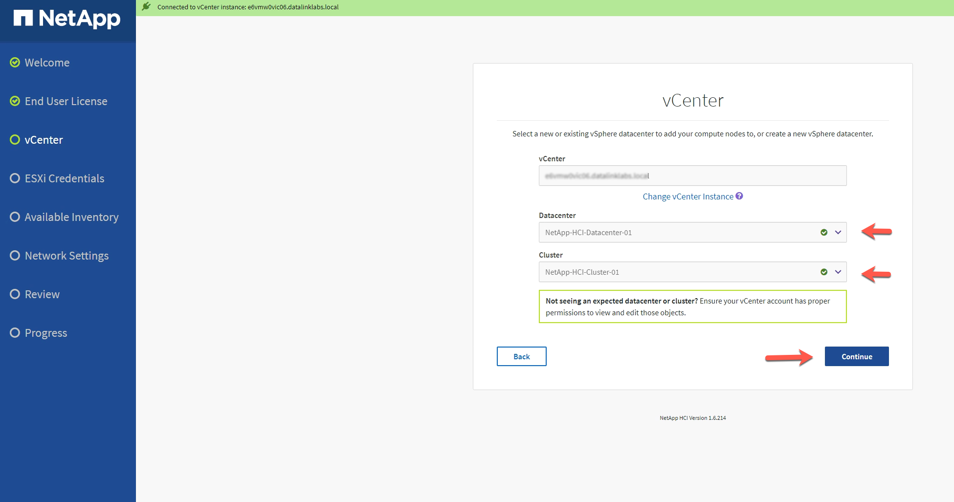Click the green plug connection status icon
Image resolution: width=954 pixels, height=502 pixels.
click(x=146, y=7)
